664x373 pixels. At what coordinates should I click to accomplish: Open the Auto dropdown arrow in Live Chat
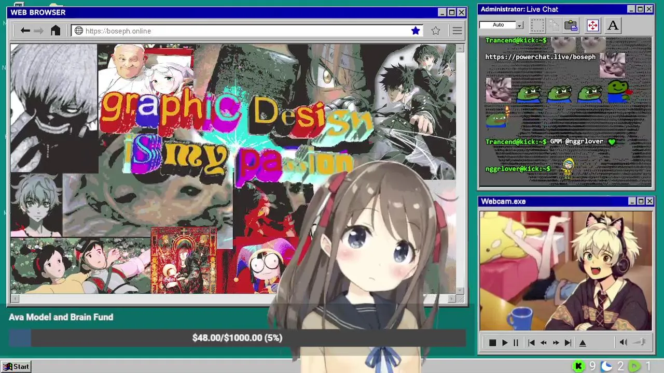pos(519,25)
